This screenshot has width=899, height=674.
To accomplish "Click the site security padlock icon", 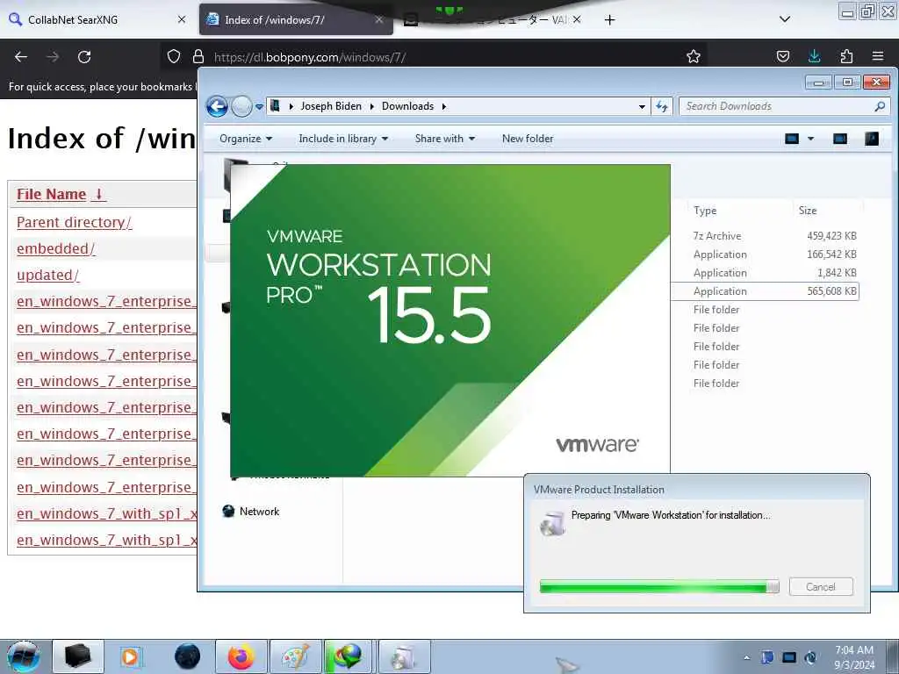I will (x=198, y=56).
